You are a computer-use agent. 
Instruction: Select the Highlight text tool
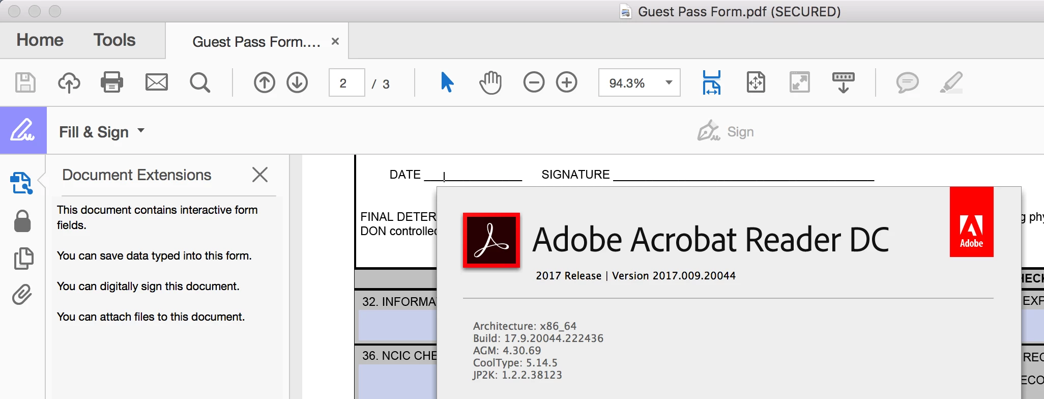(951, 82)
